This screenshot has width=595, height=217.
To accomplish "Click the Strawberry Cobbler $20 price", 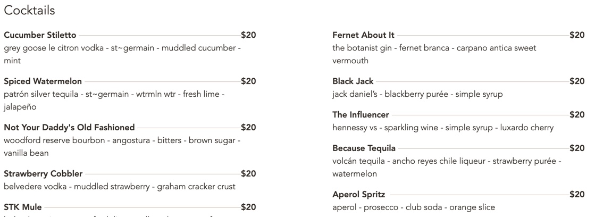I will pyautogui.click(x=248, y=173).
